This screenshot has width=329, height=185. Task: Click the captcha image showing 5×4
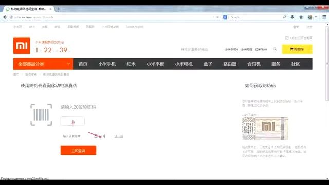pyautogui.click(x=97, y=136)
